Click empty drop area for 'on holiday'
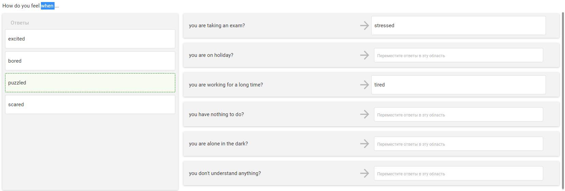The height and width of the screenshot is (191, 565). [x=458, y=55]
